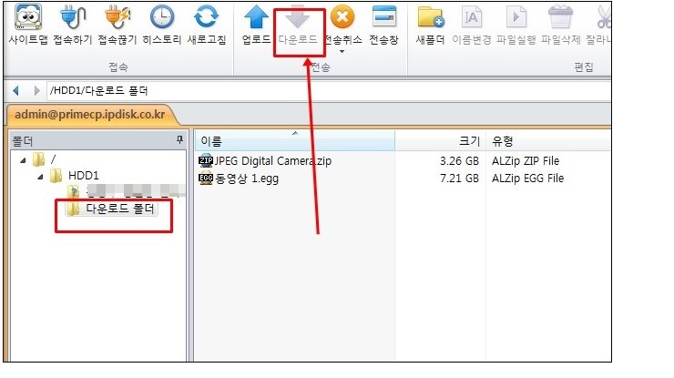Select the 다운로드 폴더 tree folder
This screenshot has width=674, height=378.
(x=118, y=209)
